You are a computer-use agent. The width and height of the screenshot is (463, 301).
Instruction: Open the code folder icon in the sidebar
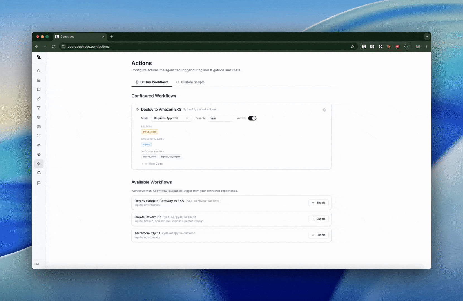pos(39,127)
